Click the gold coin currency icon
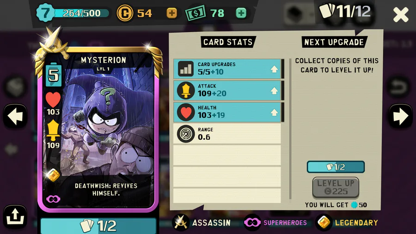 pos(125,13)
